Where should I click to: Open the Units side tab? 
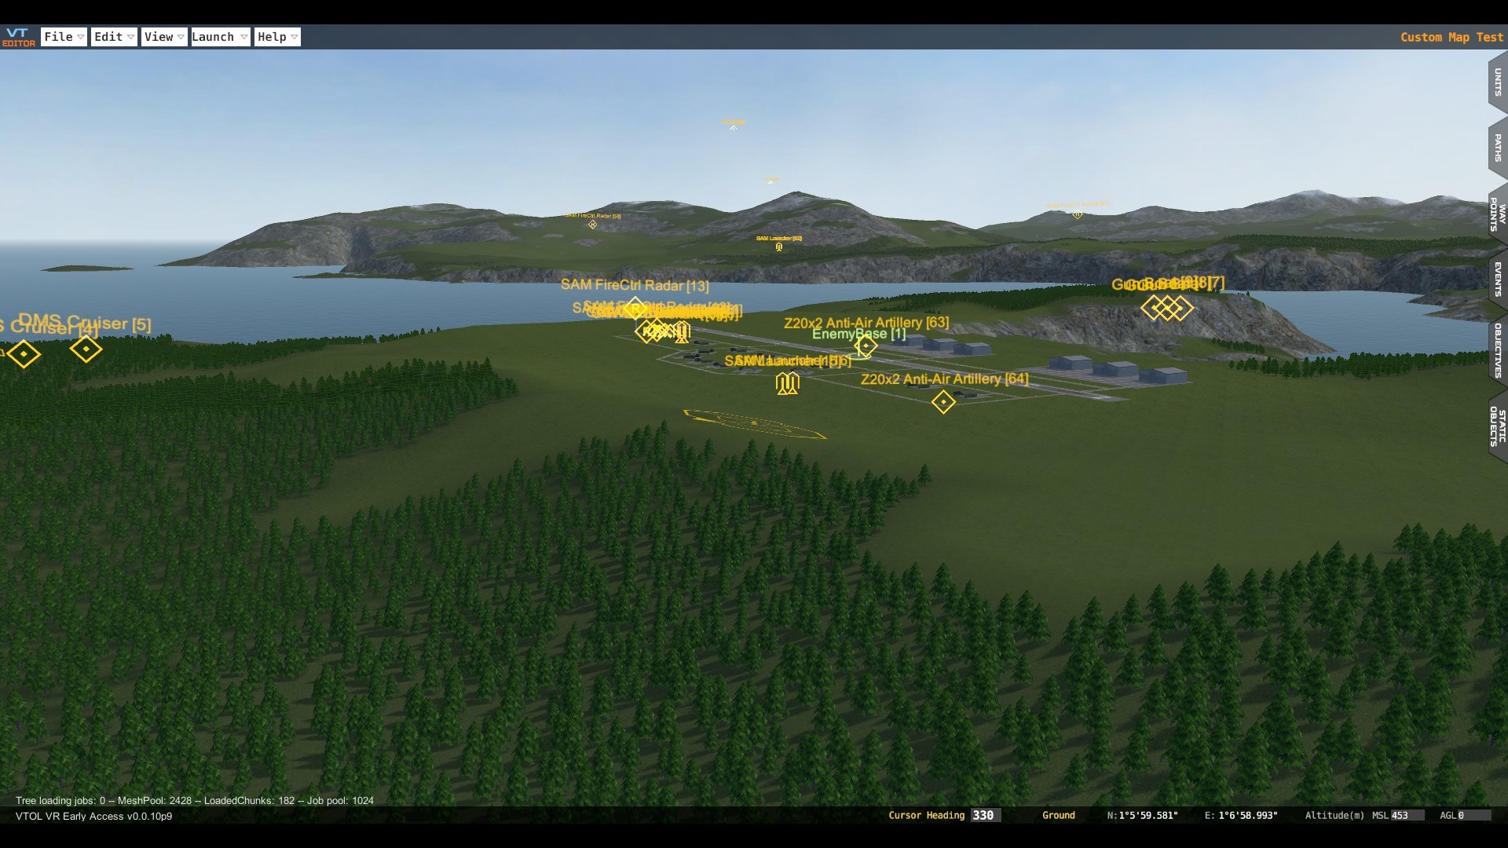point(1497,82)
